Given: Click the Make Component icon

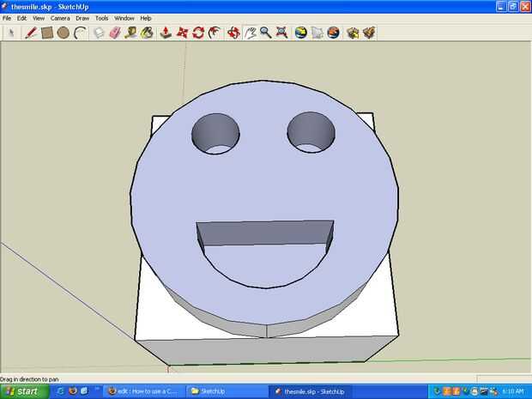Looking at the screenshot, I should (99, 33).
